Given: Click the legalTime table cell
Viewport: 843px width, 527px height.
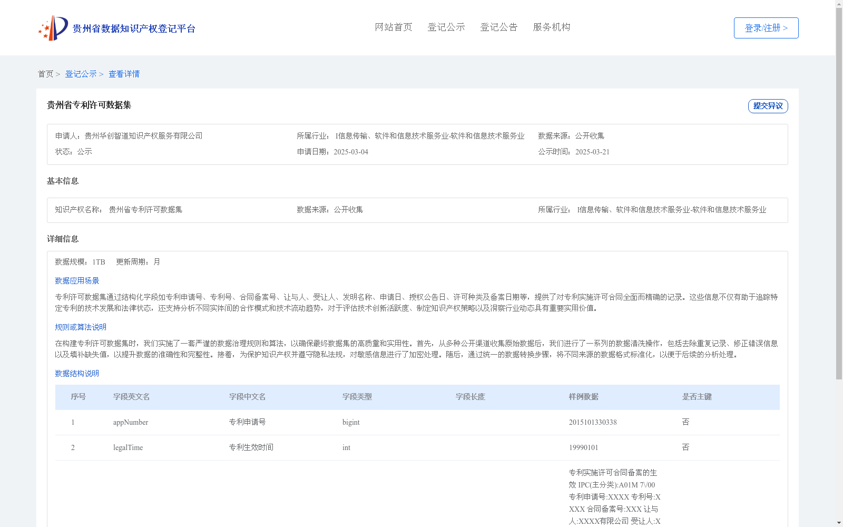Looking at the screenshot, I should [128, 447].
